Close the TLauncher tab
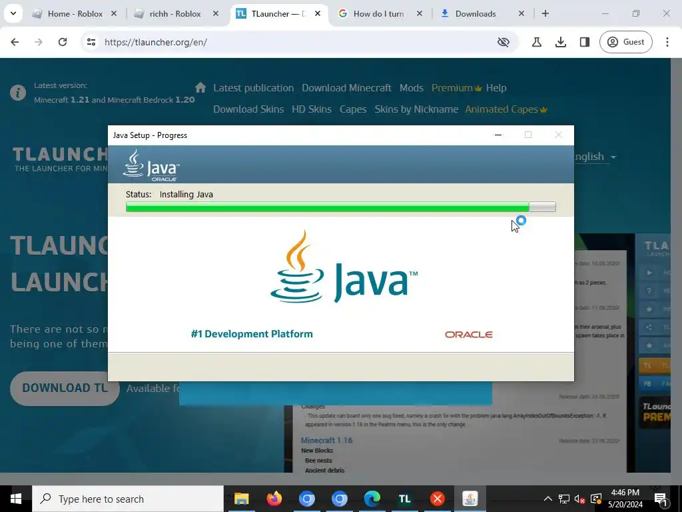This screenshot has width=682, height=512. point(318,14)
